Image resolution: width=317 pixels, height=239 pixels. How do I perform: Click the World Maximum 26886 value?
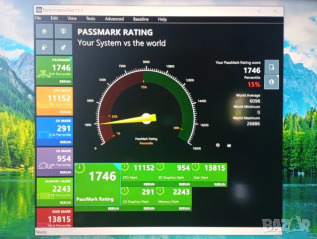point(253,123)
